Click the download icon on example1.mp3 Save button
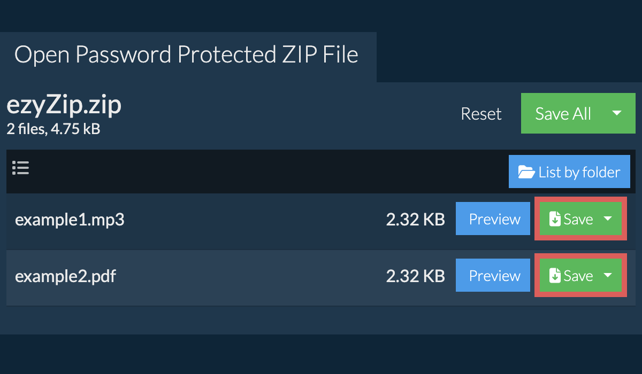Screen dimensions: 642x374 pos(554,218)
